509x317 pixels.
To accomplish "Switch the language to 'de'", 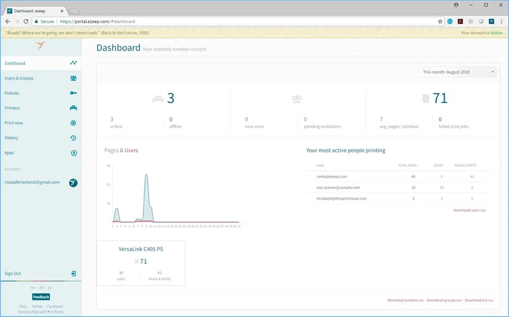I will [41, 287].
